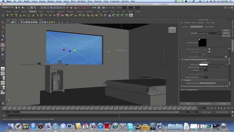The image size is (234, 132).
Task: Click the Copy Tab button
Action: (x=223, y=104)
